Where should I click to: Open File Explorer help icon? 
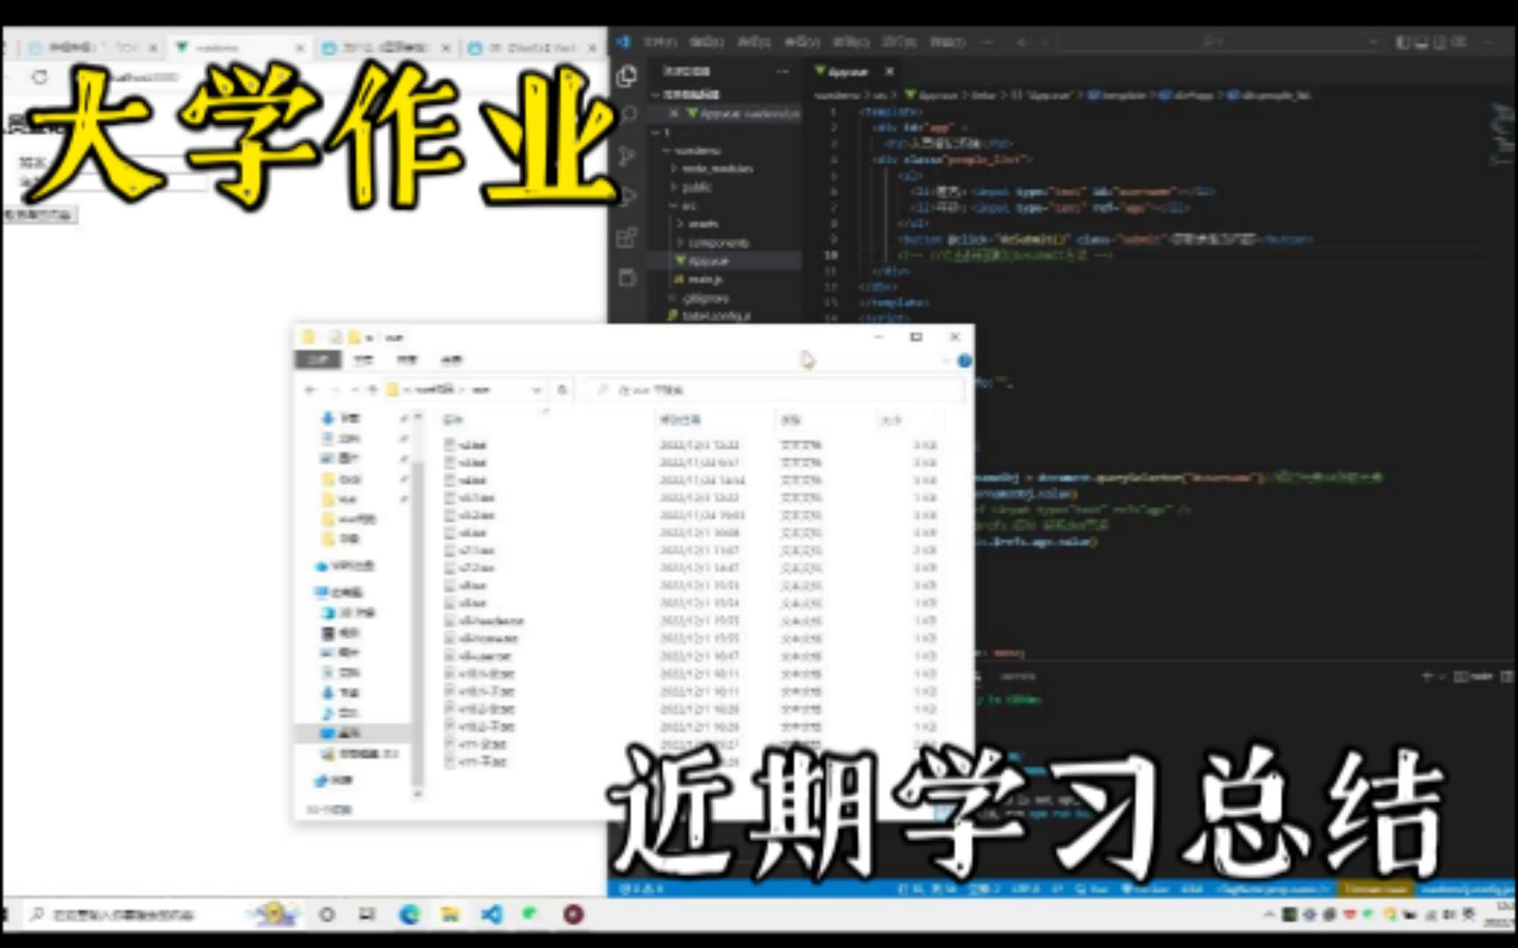click(964, 360)
